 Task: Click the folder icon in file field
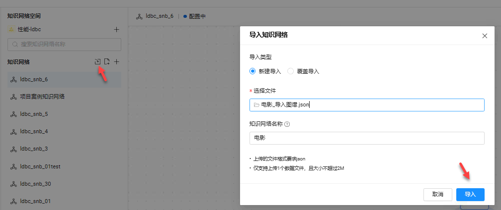tap(256, 105)
